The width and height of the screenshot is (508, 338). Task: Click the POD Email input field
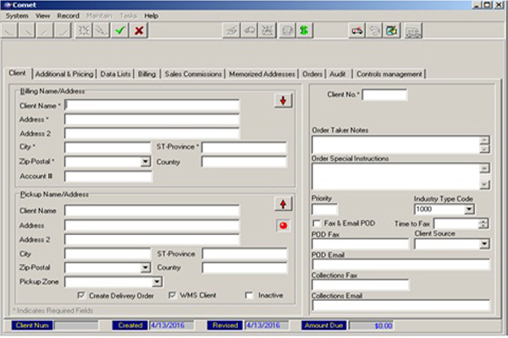pyautogui.click(x=400, y=264)
